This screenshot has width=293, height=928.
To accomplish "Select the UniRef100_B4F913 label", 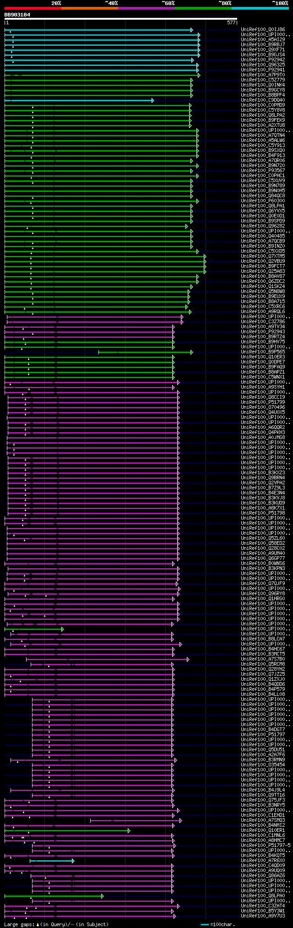I will [263, 156].
